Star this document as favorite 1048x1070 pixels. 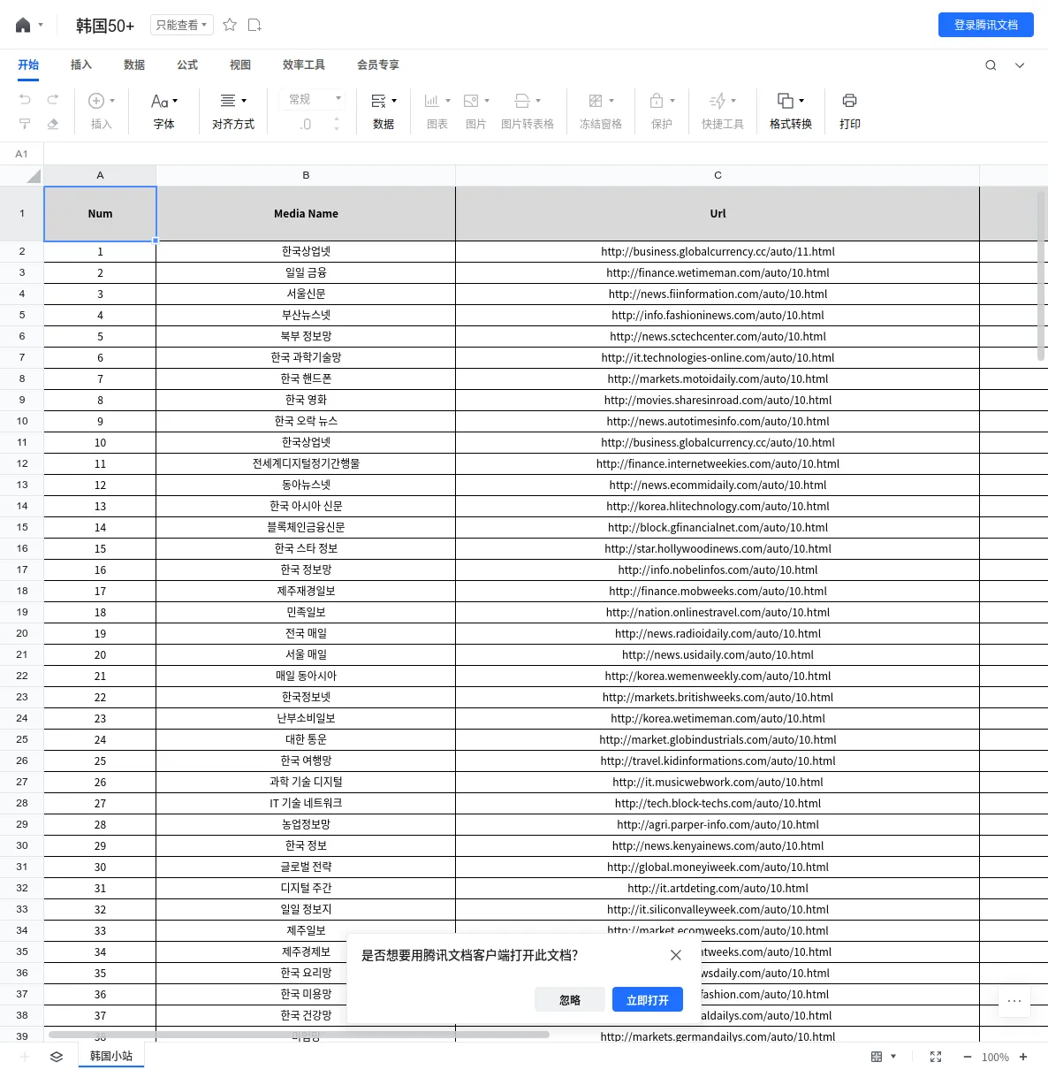230,25
